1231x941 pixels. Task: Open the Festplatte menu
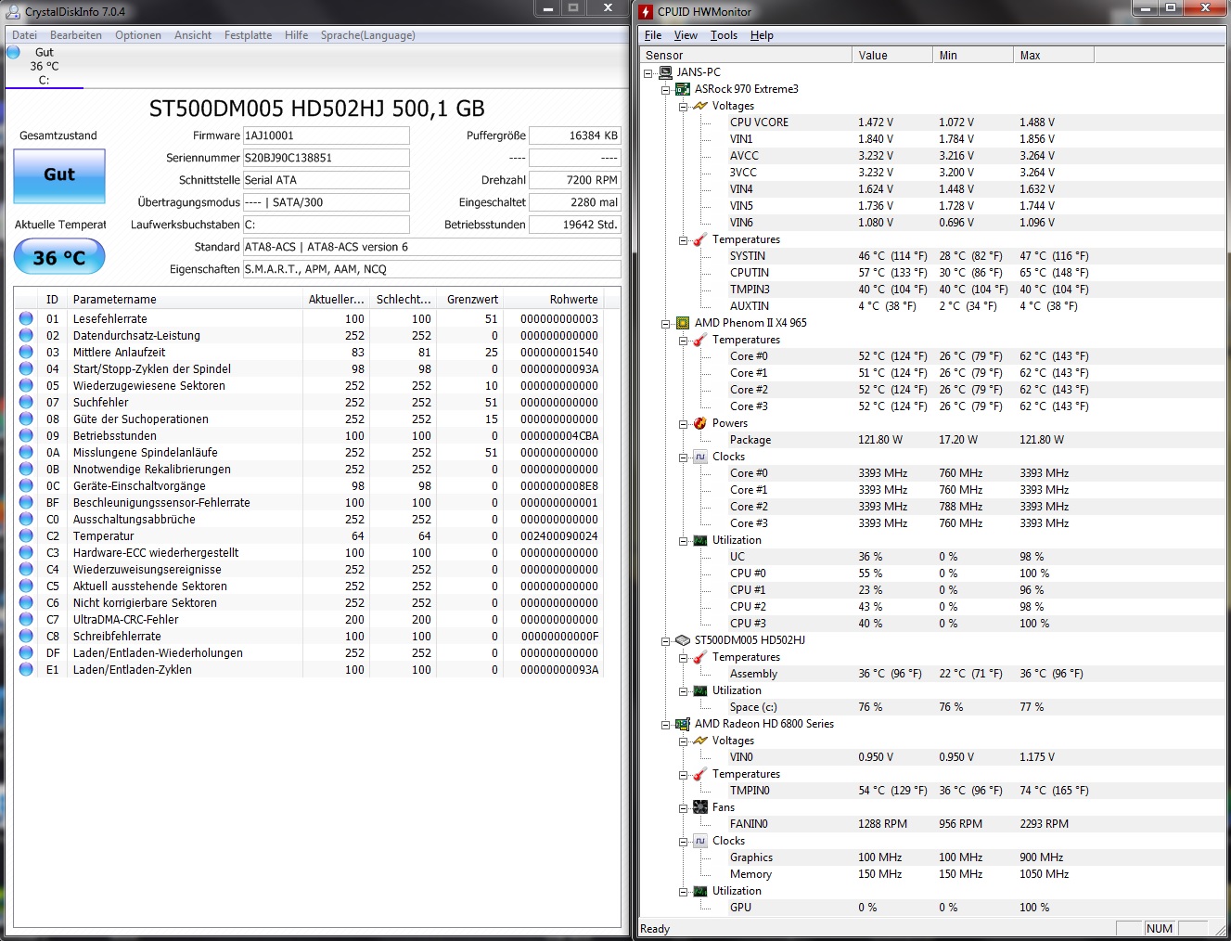click(x=249, y=35)
